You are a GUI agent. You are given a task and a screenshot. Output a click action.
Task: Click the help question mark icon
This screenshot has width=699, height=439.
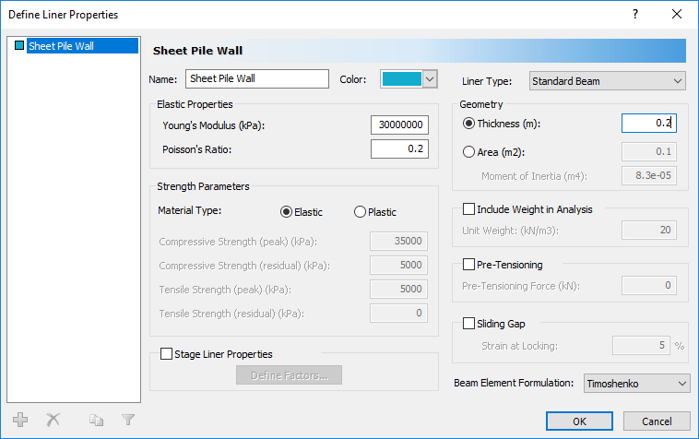(634, 15)
